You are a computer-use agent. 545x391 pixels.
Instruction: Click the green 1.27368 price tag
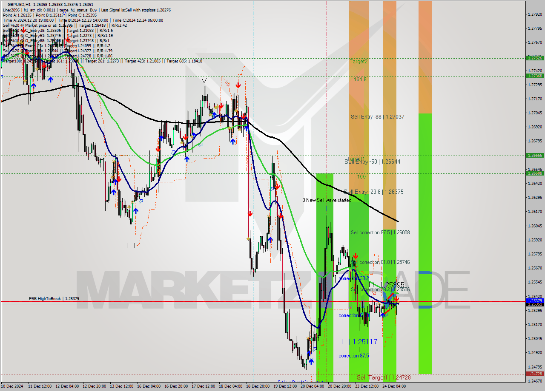tap(534, 76)
